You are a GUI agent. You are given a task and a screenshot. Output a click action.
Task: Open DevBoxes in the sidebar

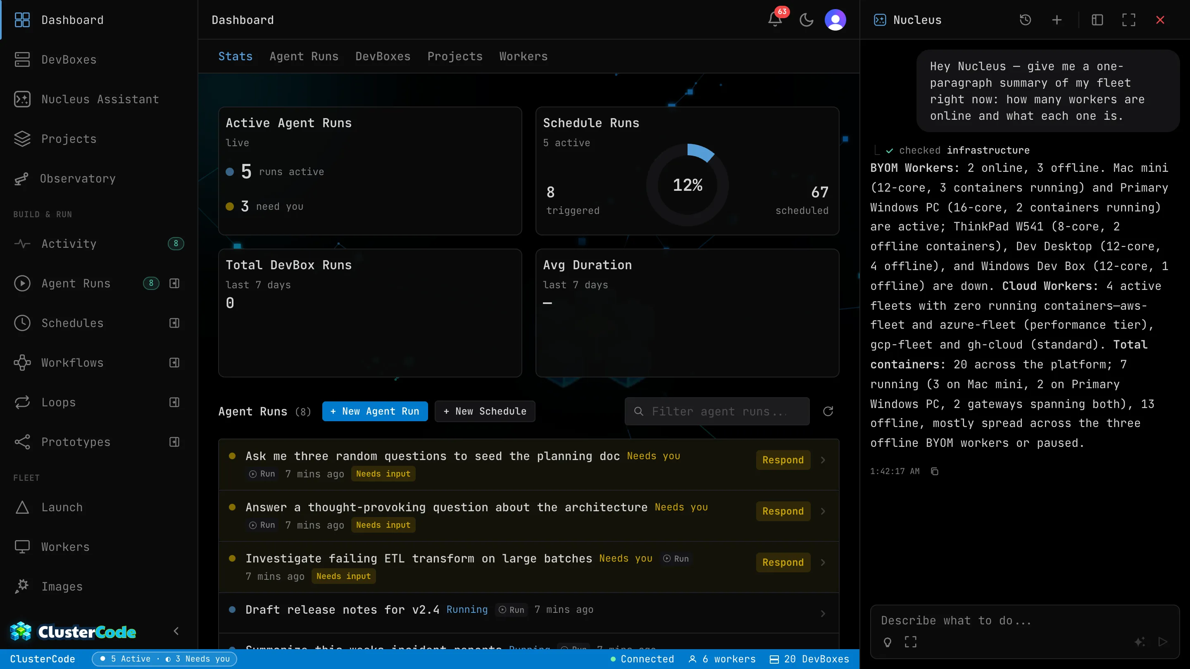pos(99,59)
